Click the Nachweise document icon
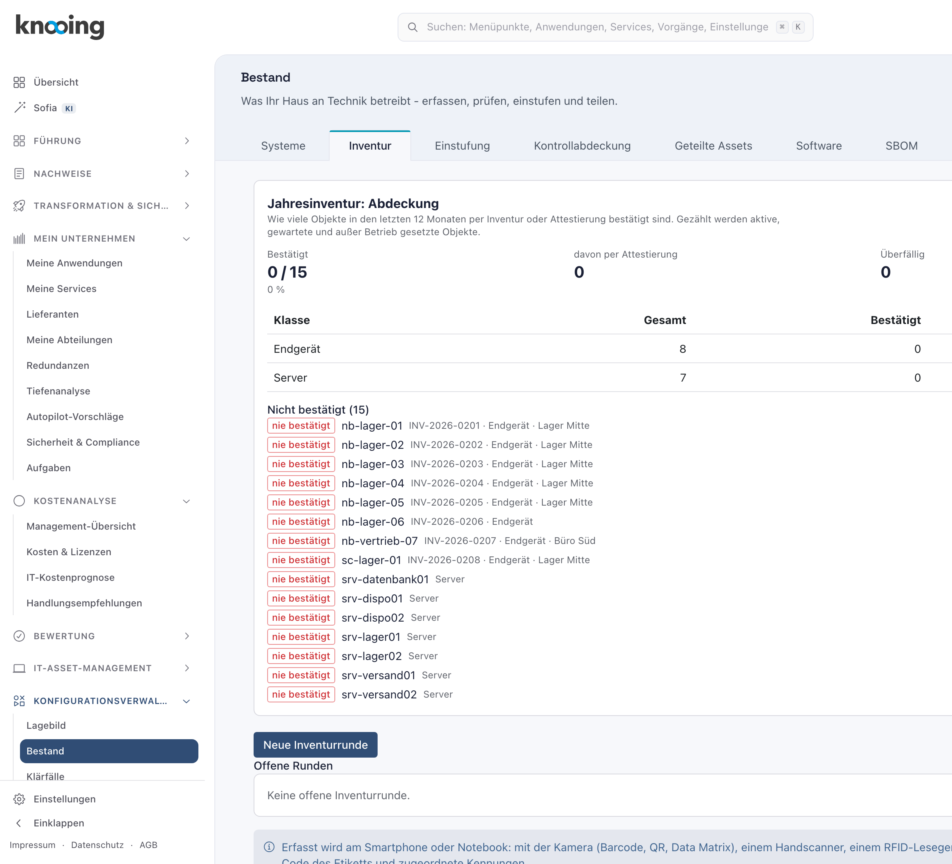 tap(19, 174)
